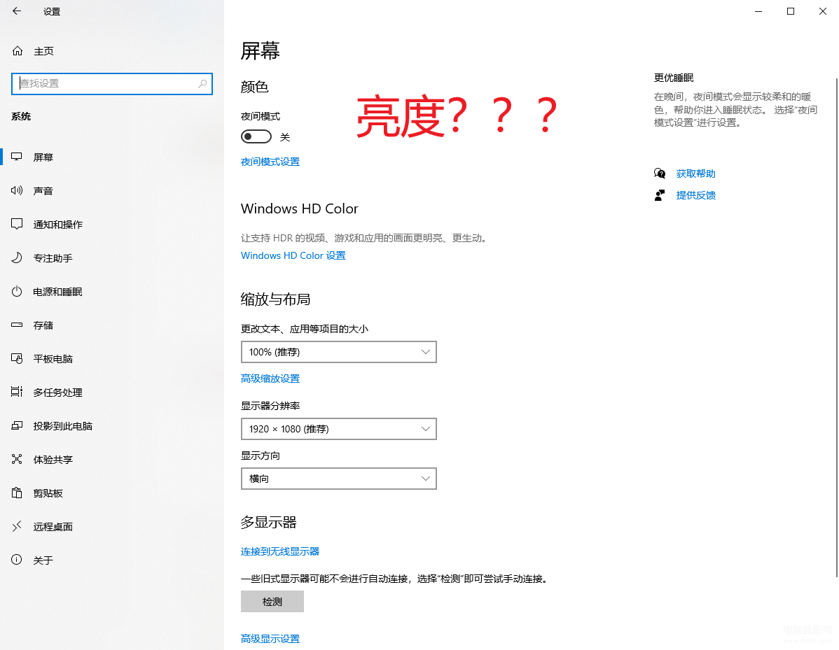Click the notification icon for 通知和操作
This screenshot has height=650, width=839.
point(17,224)
